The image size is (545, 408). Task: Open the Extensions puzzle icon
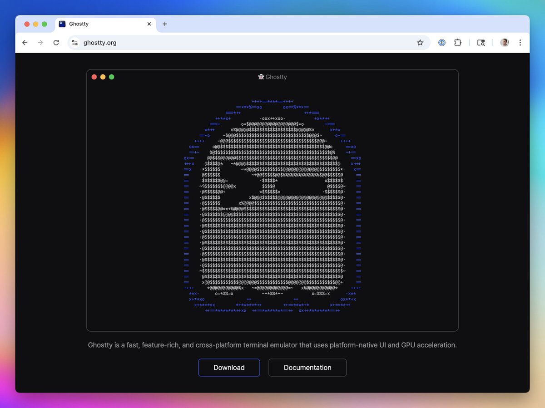[x=458, y=43]
